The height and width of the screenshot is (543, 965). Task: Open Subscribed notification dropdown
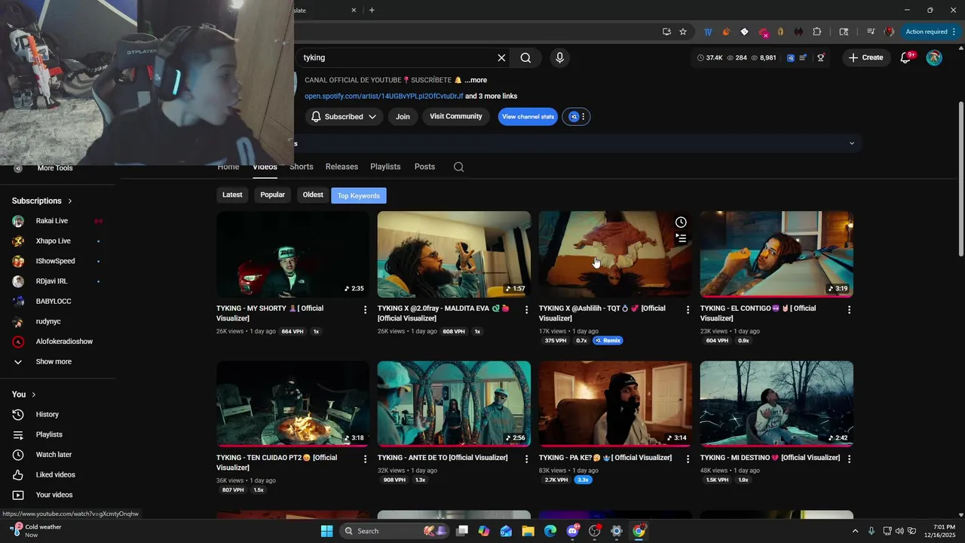[343, 117]
